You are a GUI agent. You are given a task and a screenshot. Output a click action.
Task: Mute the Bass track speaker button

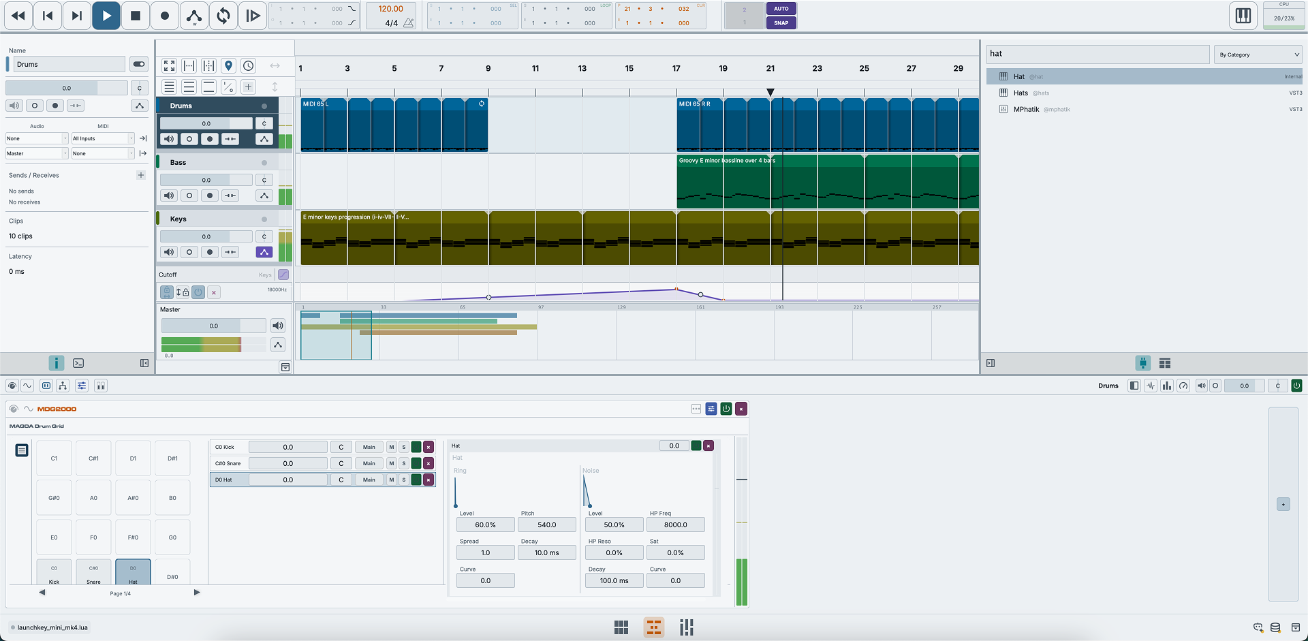click(x=169, y=196)
